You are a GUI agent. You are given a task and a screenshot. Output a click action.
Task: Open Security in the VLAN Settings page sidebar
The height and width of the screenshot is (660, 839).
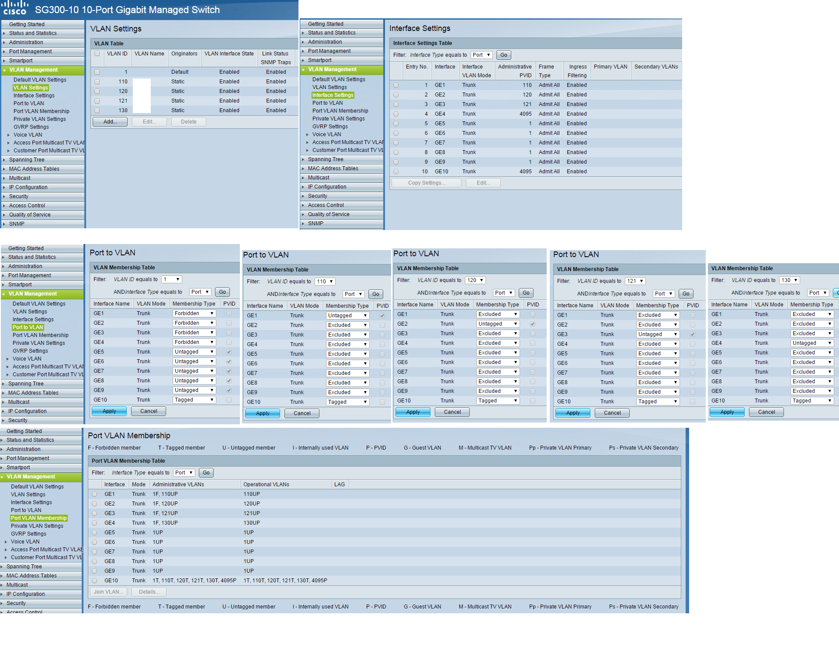click(19, 196)
